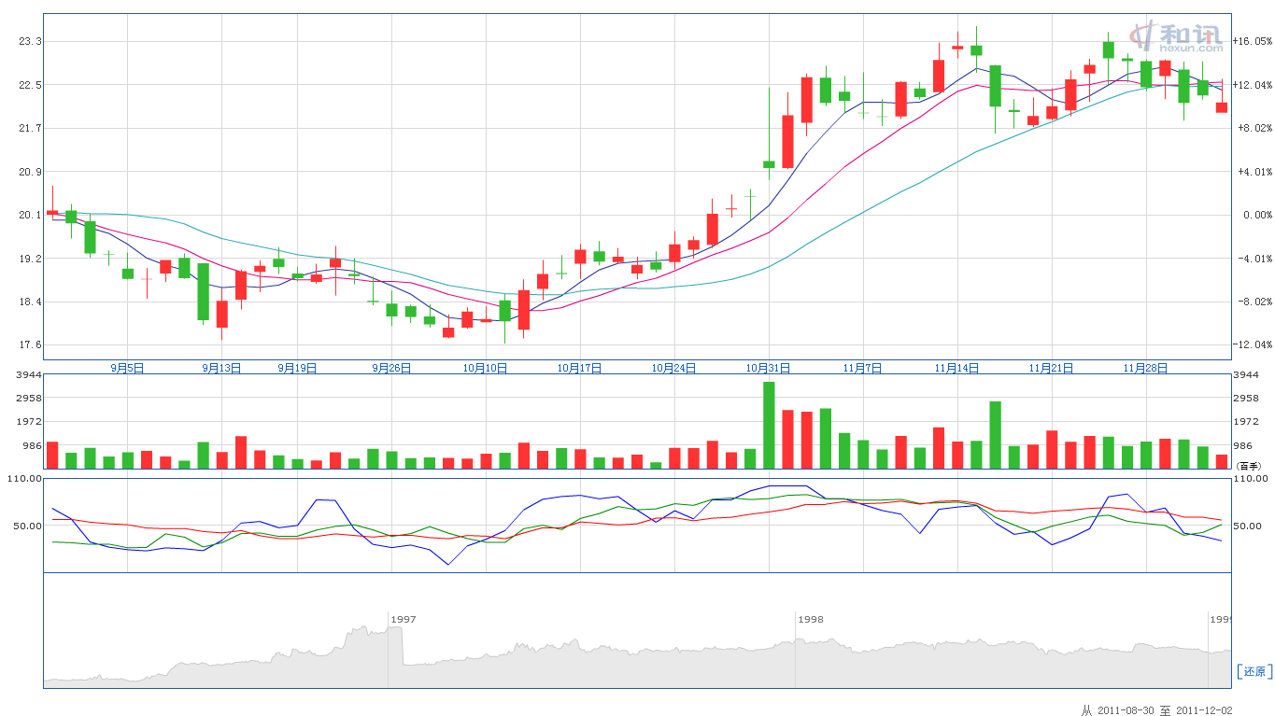Screen dimensions: 1275x716
Task: Click the +16.05% percentage label
Action: coord(1253,41)
